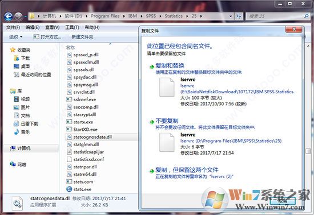Select the StartXD.exe file icon

pyautogui.click(x=69, y=130)
